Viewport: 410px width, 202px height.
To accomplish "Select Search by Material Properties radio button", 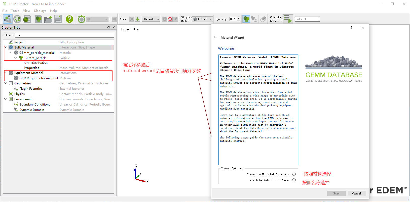I will click(294, 174).
